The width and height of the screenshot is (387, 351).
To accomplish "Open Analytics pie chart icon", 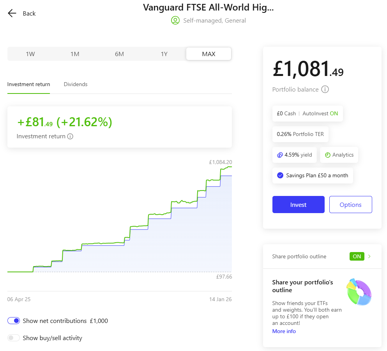I will (327, 155).
